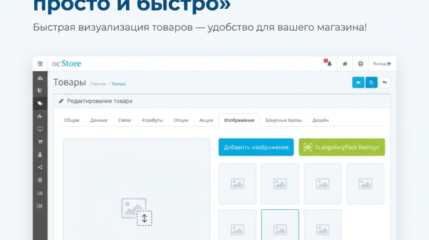Image resolution: width=429 pixels, height=240 pixels.
Task: Toggle the hamburger sidebar menu
Action: pyautogui.click(x=40, y=64)
